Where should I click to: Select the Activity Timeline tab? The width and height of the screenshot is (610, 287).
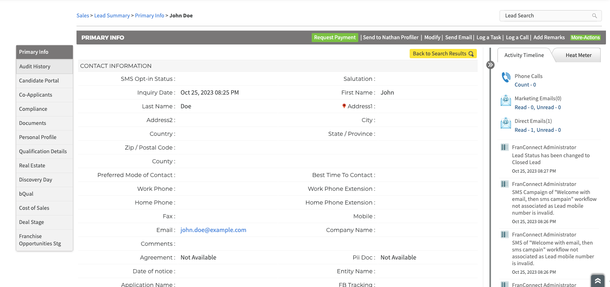[524, 55]
